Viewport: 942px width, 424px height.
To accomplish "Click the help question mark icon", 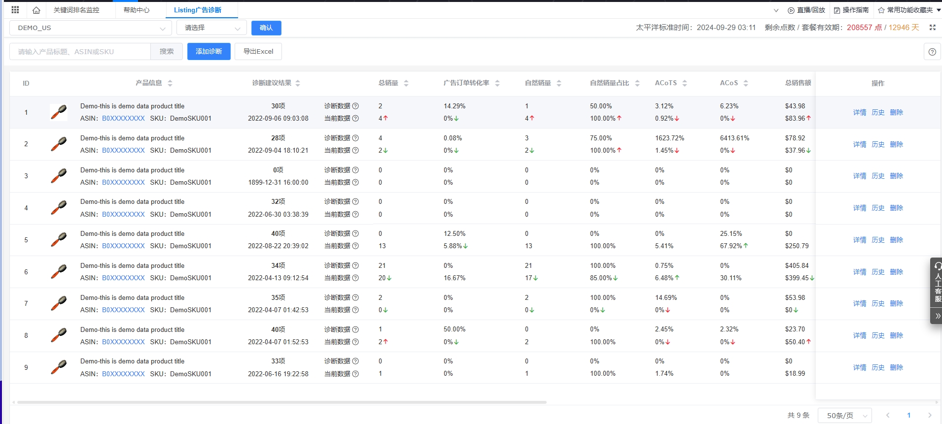I will click(932, 52).
